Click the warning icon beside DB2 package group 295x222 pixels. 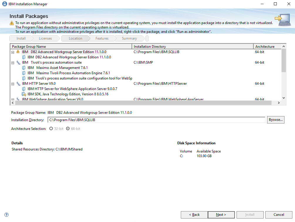point(18,52)
